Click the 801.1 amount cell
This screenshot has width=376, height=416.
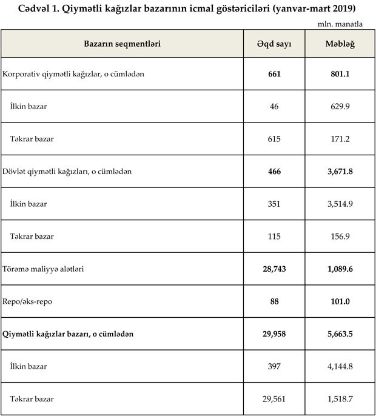pos(340,74)
